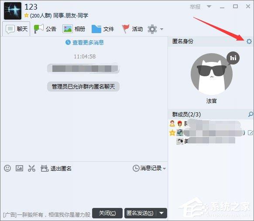This screenshot has height=221, width=254.
Task: Select the third group member row
Action: tap(211, 141)
